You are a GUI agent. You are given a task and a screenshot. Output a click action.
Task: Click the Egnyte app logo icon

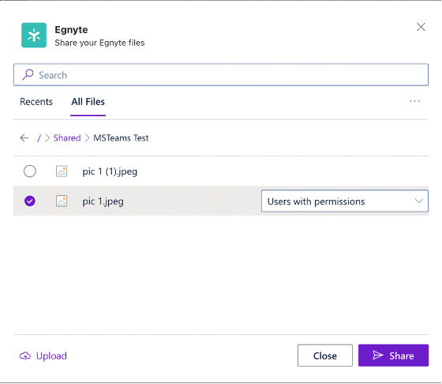point(34,36)
